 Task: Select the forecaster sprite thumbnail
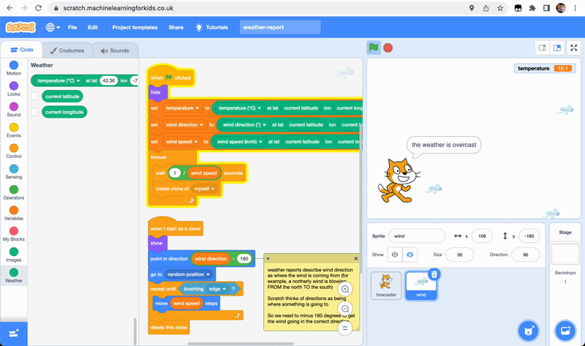[386, 285]
